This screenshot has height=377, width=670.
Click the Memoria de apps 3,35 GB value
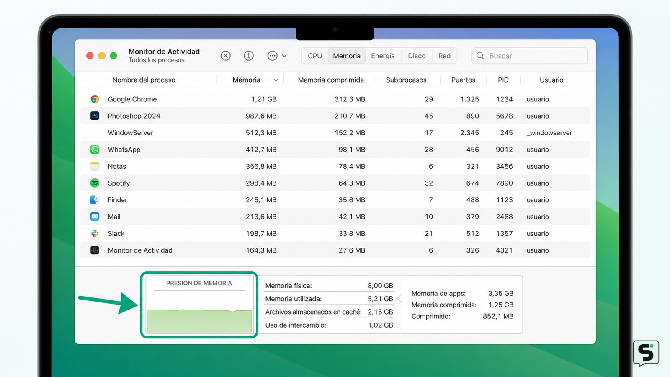(500, 293)
